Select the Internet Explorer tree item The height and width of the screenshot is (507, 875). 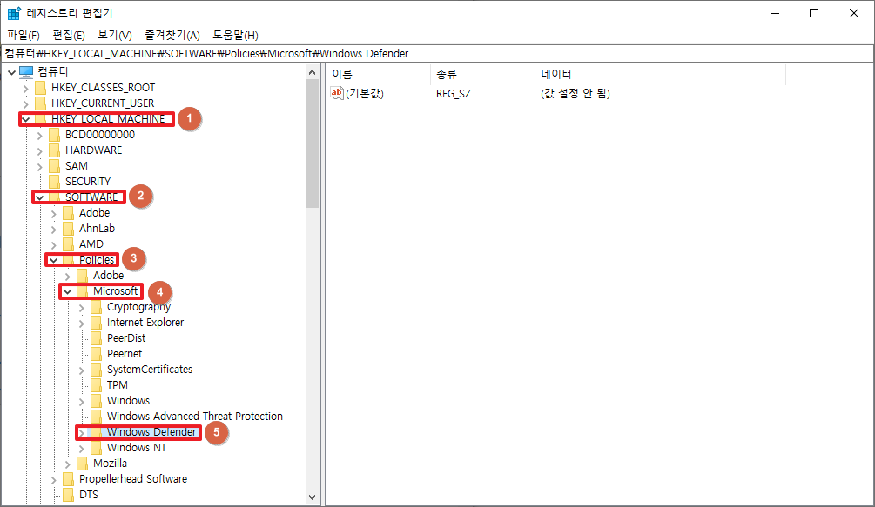[144, 322]
